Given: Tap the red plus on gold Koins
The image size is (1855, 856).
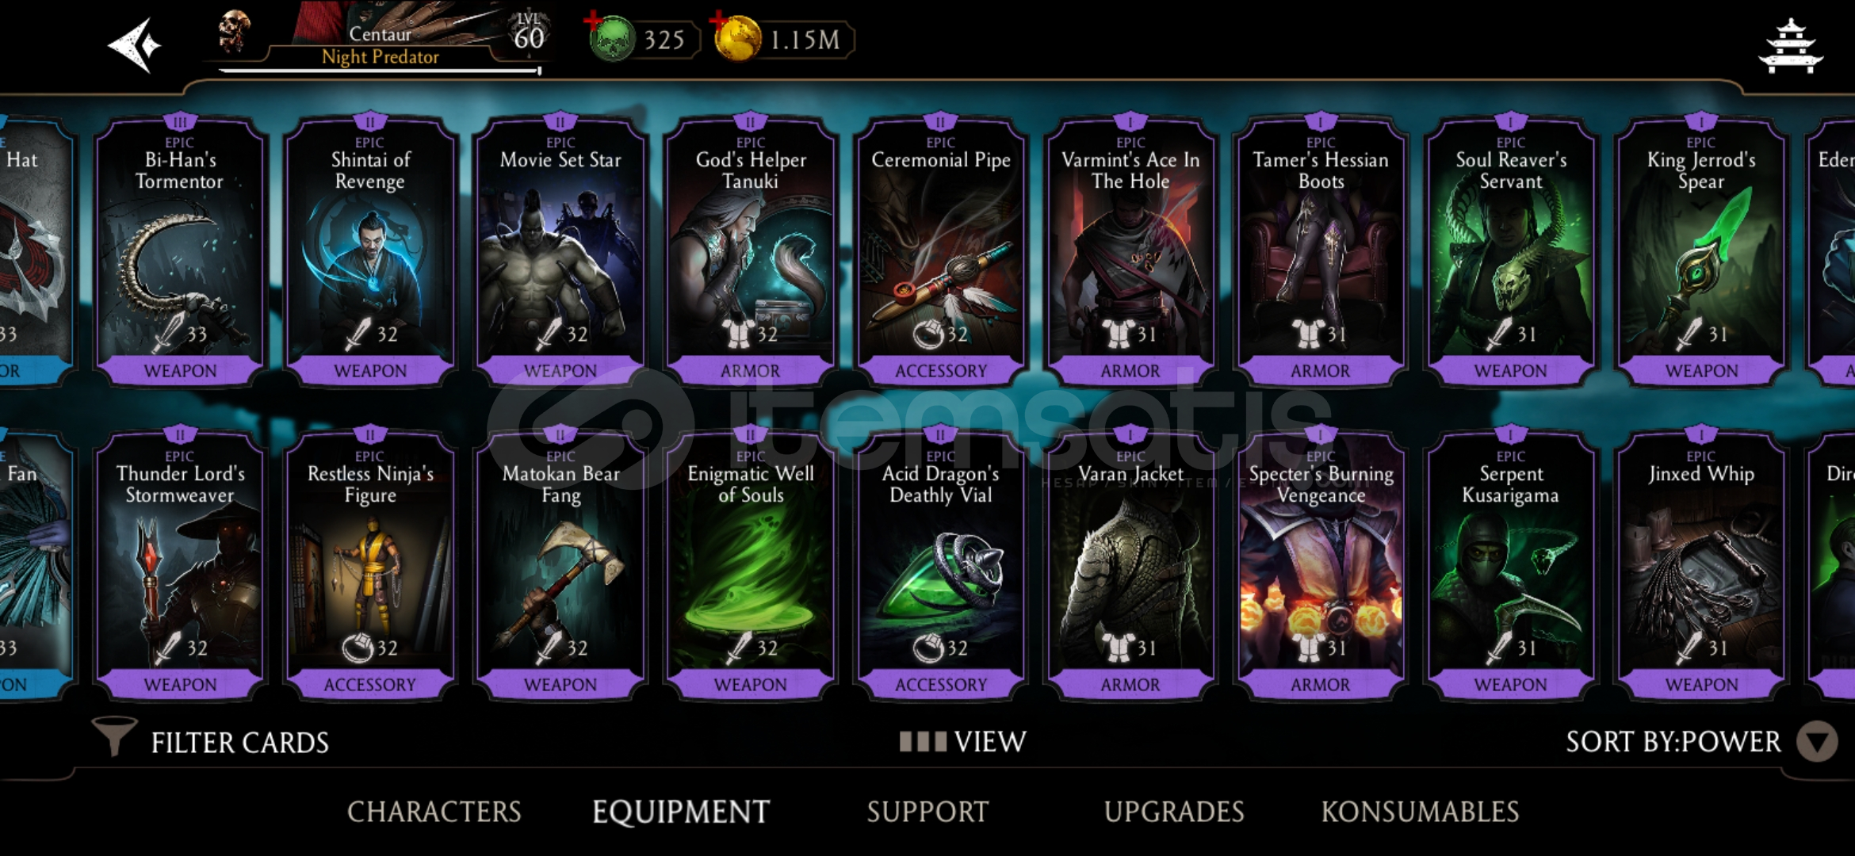Looking at the screenshot, I should (719, 20).
